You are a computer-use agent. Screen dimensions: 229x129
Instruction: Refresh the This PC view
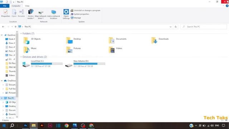point(176,27)
